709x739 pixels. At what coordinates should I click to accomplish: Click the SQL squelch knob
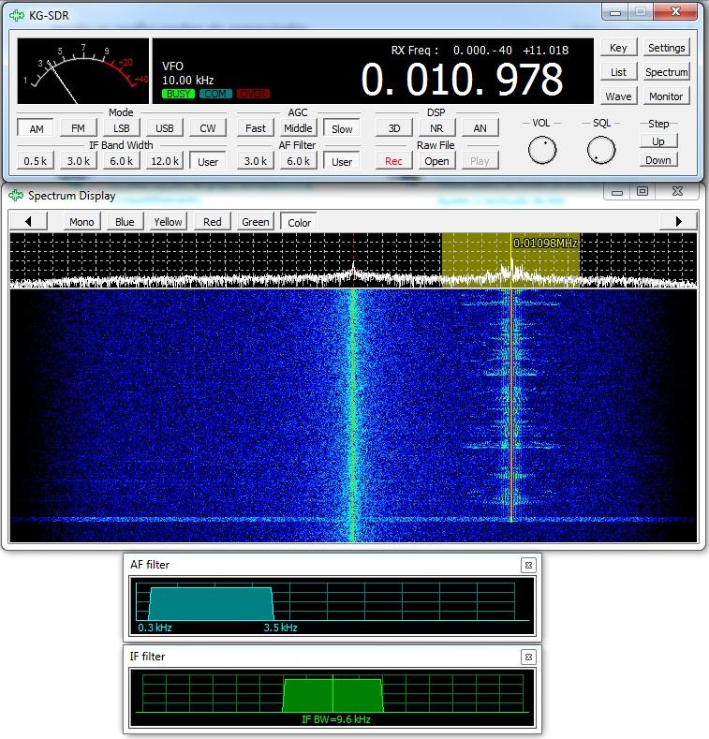point(601,149)
